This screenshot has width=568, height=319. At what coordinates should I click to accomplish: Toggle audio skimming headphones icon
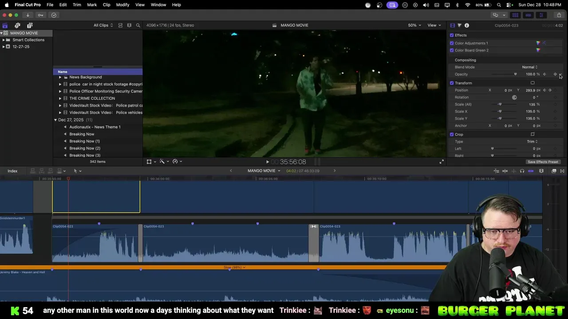(522, 171)
